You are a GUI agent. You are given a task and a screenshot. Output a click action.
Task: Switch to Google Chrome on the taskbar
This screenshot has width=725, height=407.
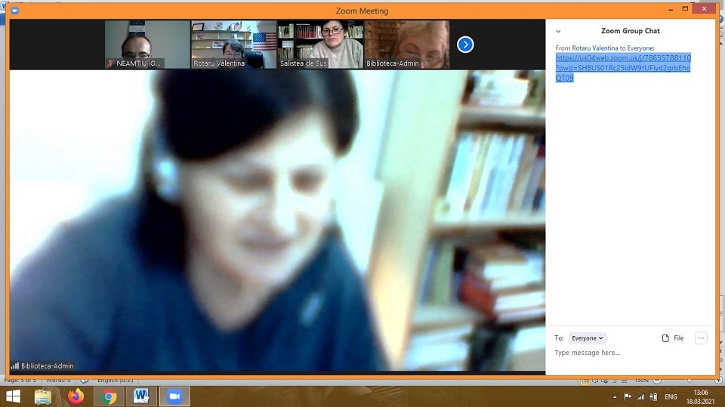[x=109, y=396]
